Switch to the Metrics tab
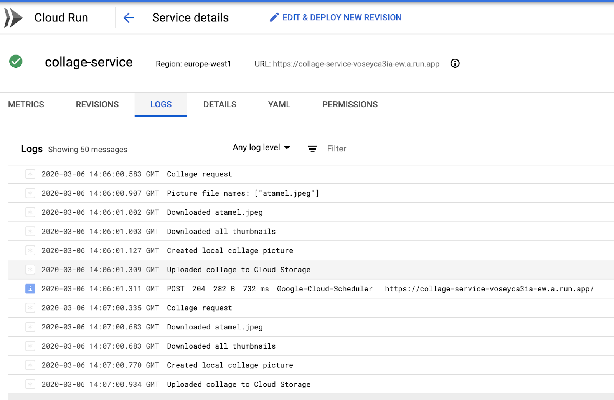This screenshot has width=614, height=400. pyautogui.click(x=26, y=105)
